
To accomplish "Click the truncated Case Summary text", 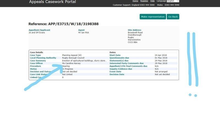I will point(84,61).
